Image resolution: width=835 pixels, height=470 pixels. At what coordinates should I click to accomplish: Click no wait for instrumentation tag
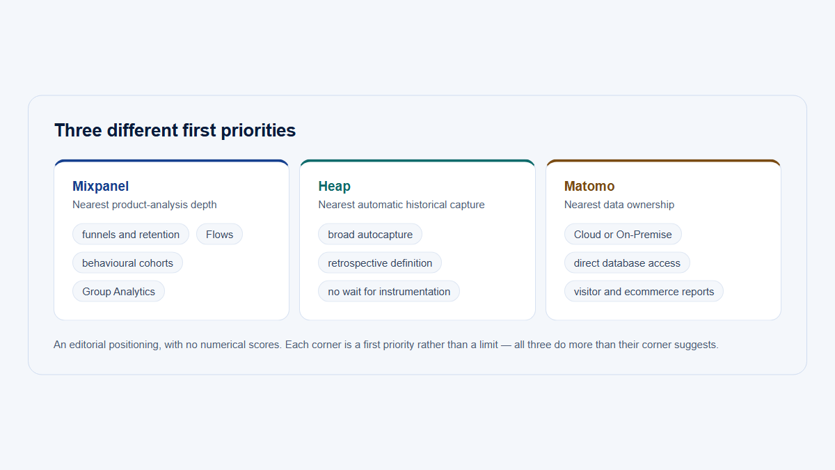pyautogui.click(x=389, y=291)
